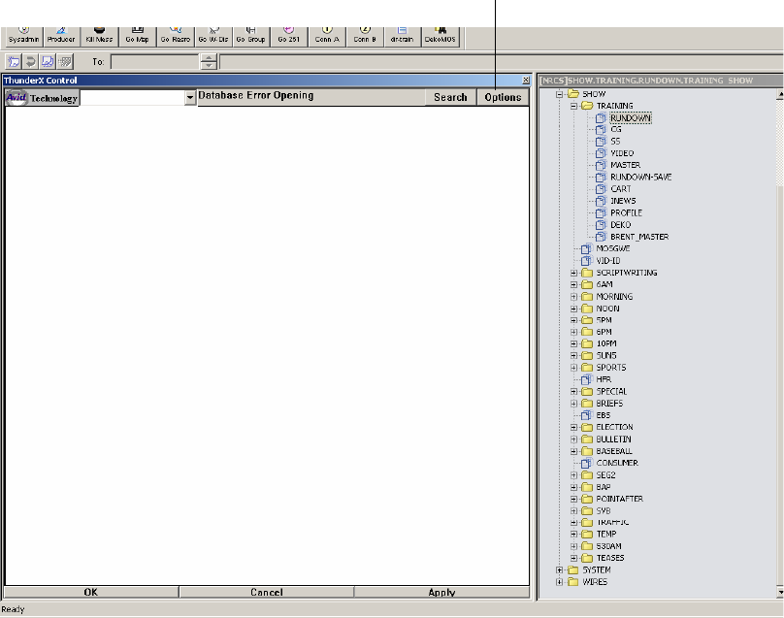Click OK at bottom of ThunderX Control
Viewport: 784px width, 618px height.
[x=91, y=592]
